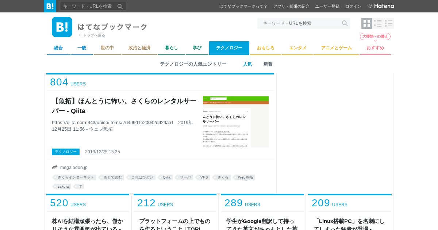Click the Qiita article thumbnail image

tap(236, 122)
